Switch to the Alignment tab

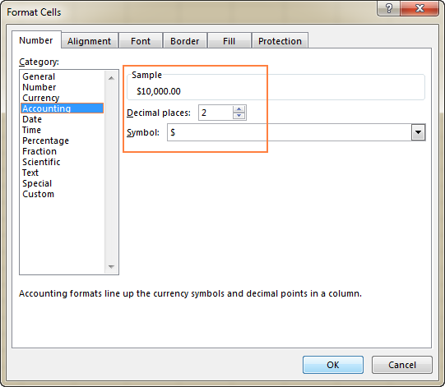(89, 41)
